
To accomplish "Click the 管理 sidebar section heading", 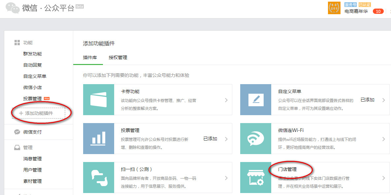I will point(28,147).
